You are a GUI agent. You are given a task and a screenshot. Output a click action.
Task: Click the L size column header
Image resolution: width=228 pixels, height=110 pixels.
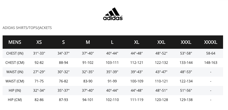point(112,42)
